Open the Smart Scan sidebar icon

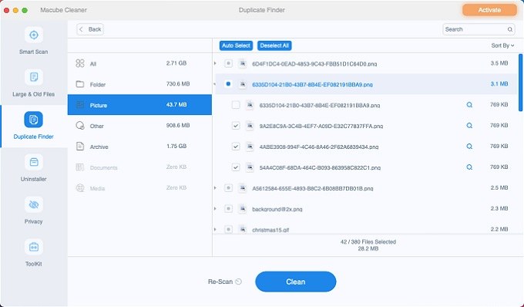coord(33,35)
